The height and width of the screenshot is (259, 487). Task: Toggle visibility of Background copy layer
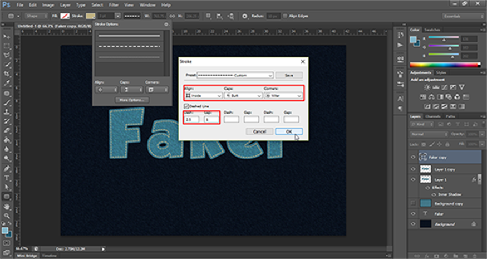coord(412,203)
